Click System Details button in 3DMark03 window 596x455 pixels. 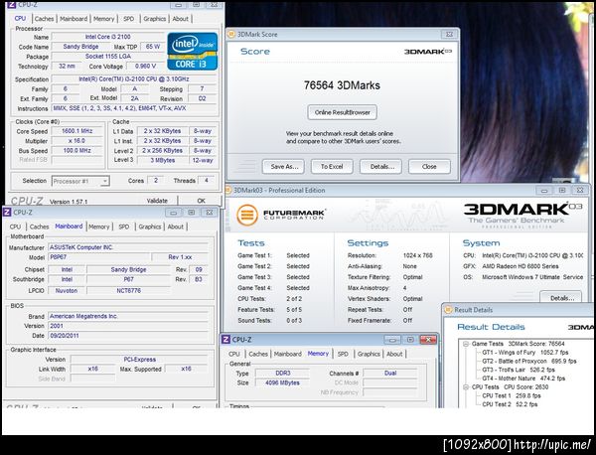tap(560, 298)
